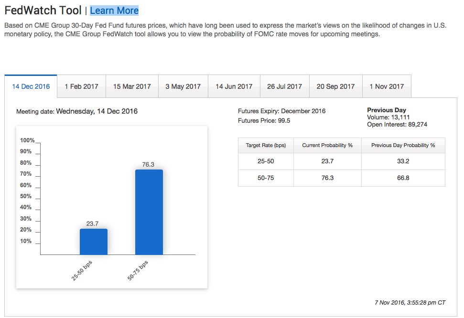Click the 23.7 label above the chart bar
This screenshot has height=318, width=464.
(x=92, y=223)
